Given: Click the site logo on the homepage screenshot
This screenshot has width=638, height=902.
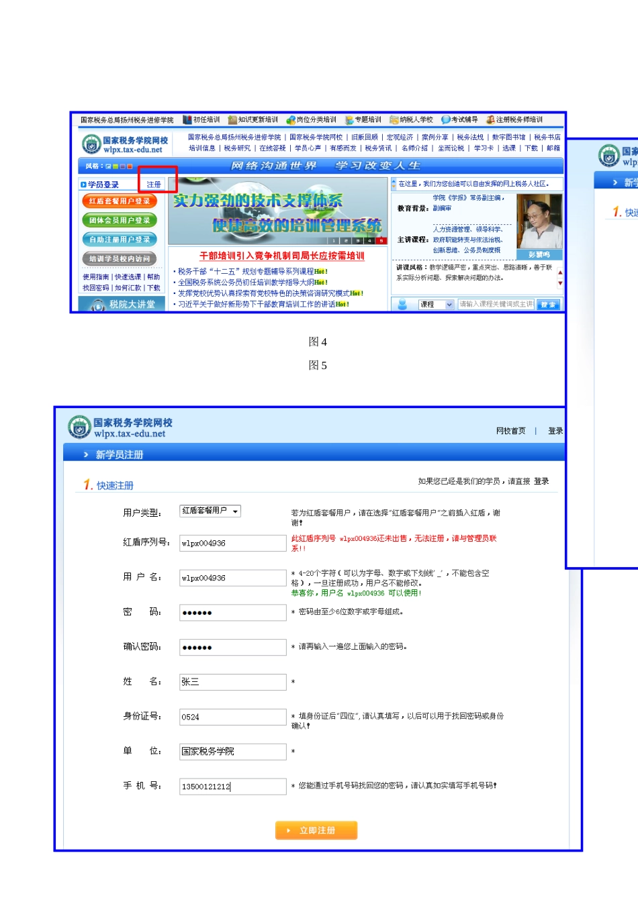Looking at the screenshot, I should [125, 144].
